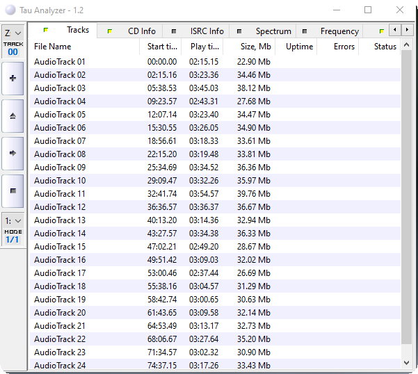Click the Errors column header
This screenshot has height=374, width=418.
pos(344,47)
